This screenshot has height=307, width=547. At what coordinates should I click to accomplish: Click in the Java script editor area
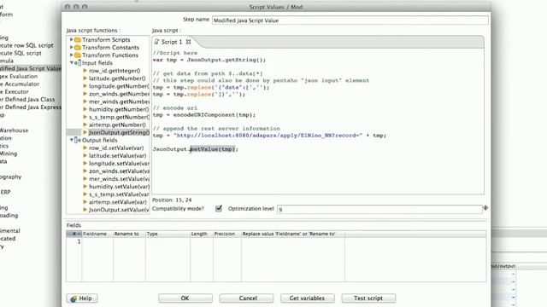318,121
